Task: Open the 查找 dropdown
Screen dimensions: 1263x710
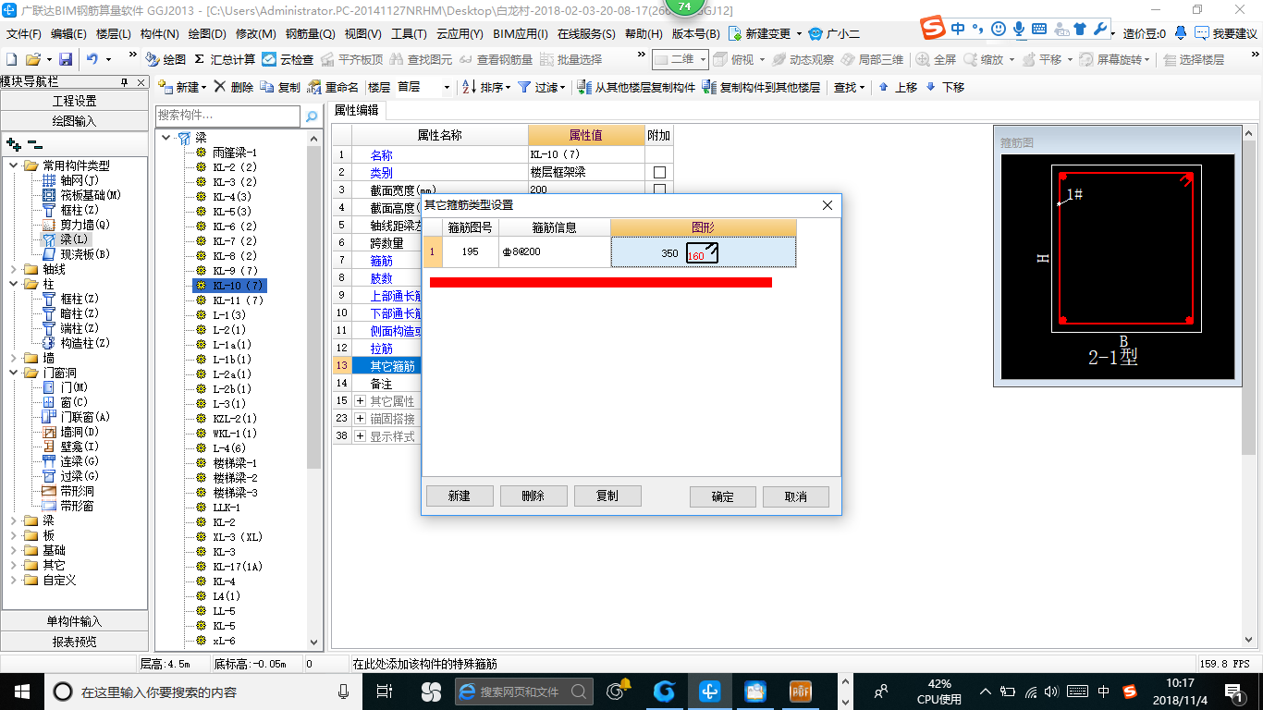Action: click(849, 87)
